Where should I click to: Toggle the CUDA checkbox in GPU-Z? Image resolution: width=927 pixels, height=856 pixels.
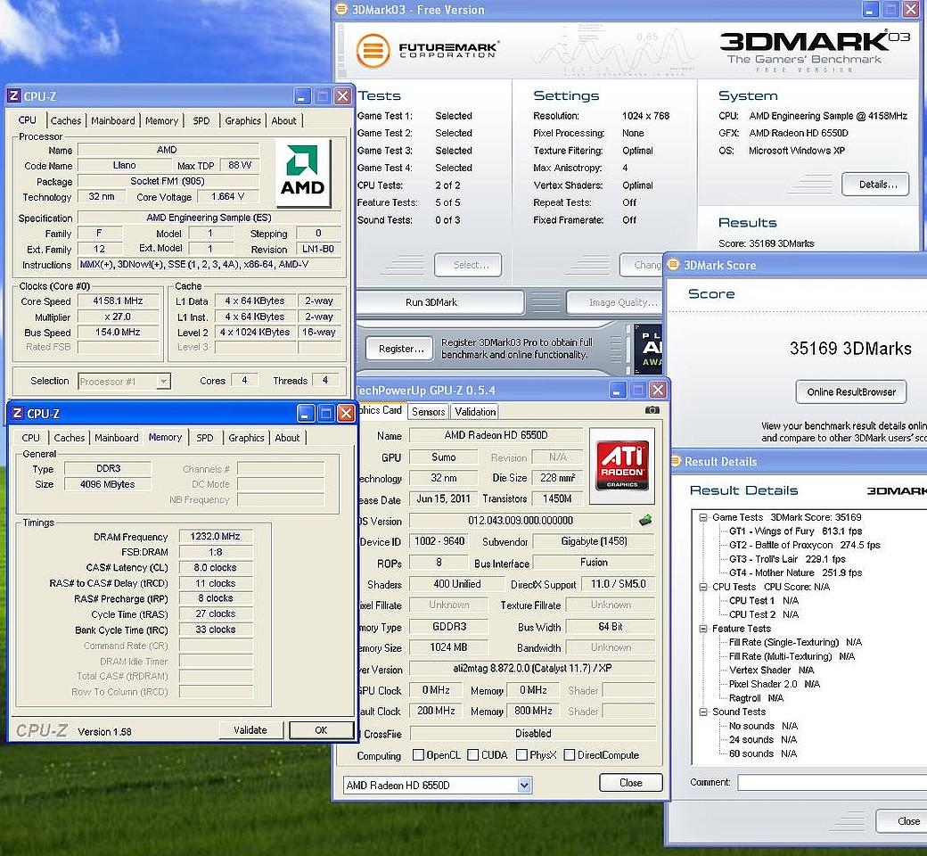[473, 755]
